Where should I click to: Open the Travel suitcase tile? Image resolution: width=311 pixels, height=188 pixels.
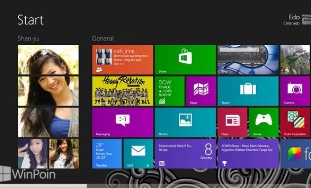click(248, 91)
